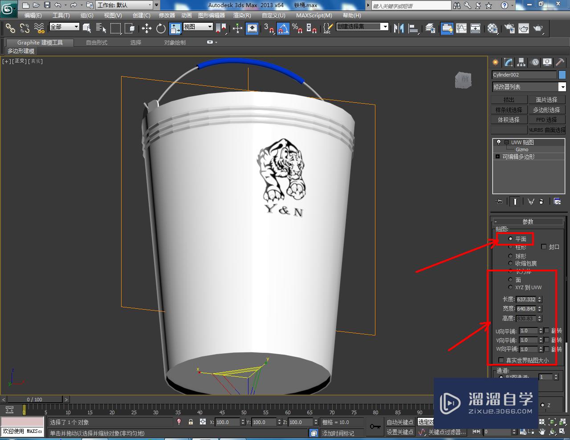This screenshot has width=570, height=440.
Task: Click the 面片选择 modifier button
Action: point(546,100)
